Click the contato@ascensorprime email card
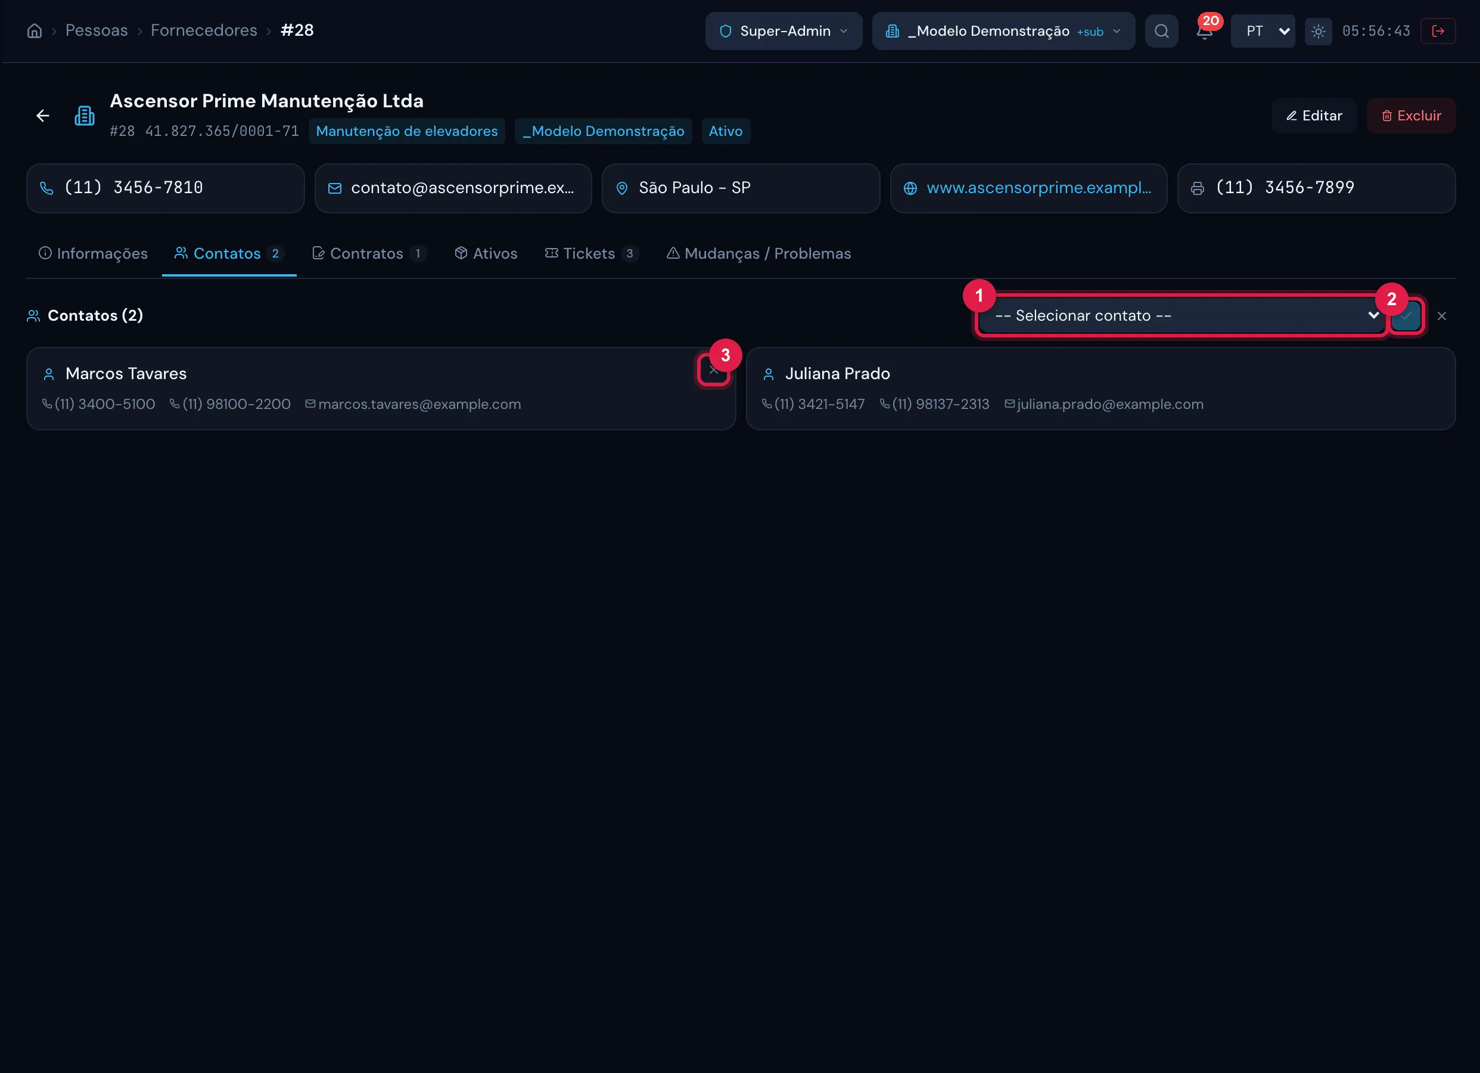The height and width of the screenshot is (1073, 1480). [453, 188]
